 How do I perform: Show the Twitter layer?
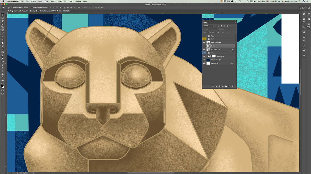204,46
